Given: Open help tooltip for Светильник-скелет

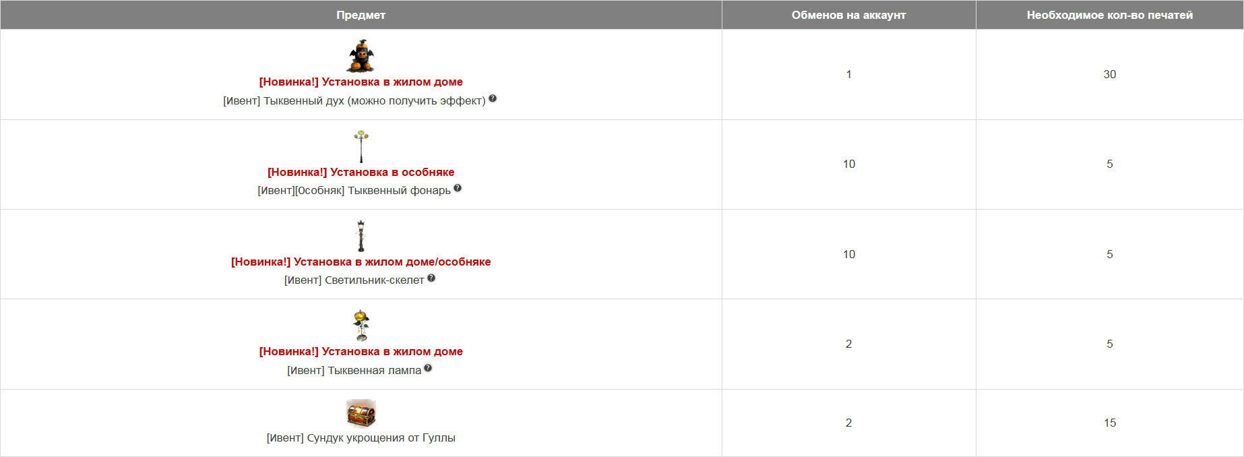Looking at the screenshot, I should tap(431, 278).
